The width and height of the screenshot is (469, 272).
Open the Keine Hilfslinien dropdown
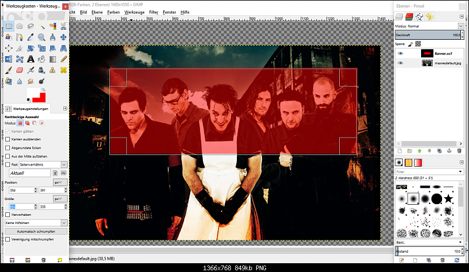pos(36,223)
